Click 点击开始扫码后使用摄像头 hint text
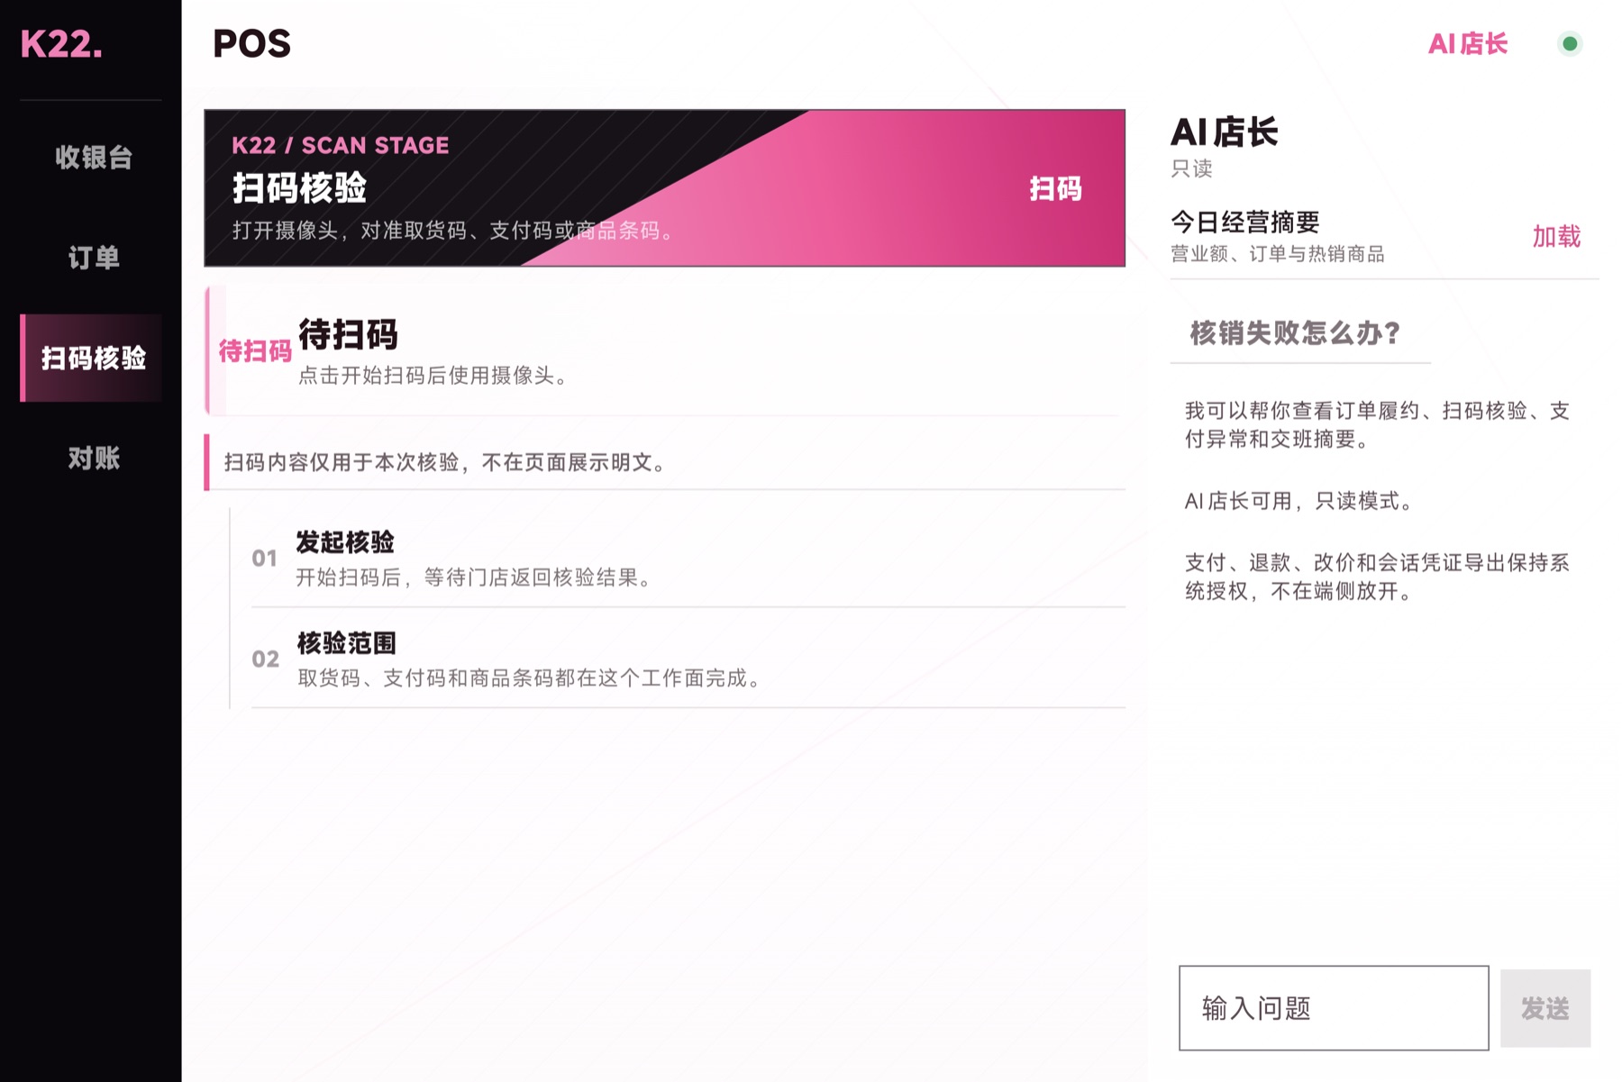The height and width of the screenshot is (1082, 1622). [433, 376]
